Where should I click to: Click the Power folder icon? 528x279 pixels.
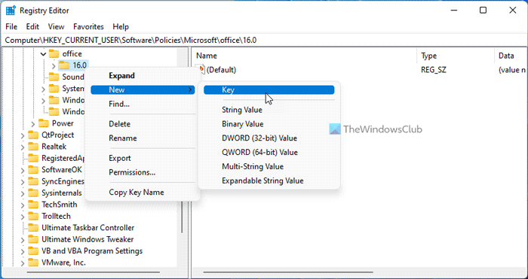(x=44, y=123)
